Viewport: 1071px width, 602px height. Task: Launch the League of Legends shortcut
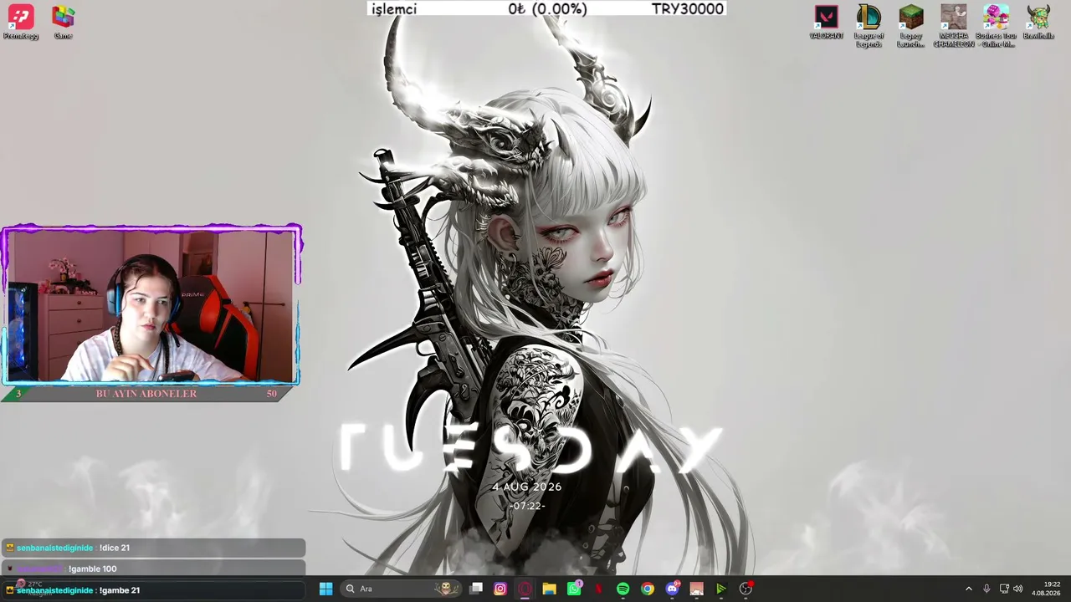[869, 26]
